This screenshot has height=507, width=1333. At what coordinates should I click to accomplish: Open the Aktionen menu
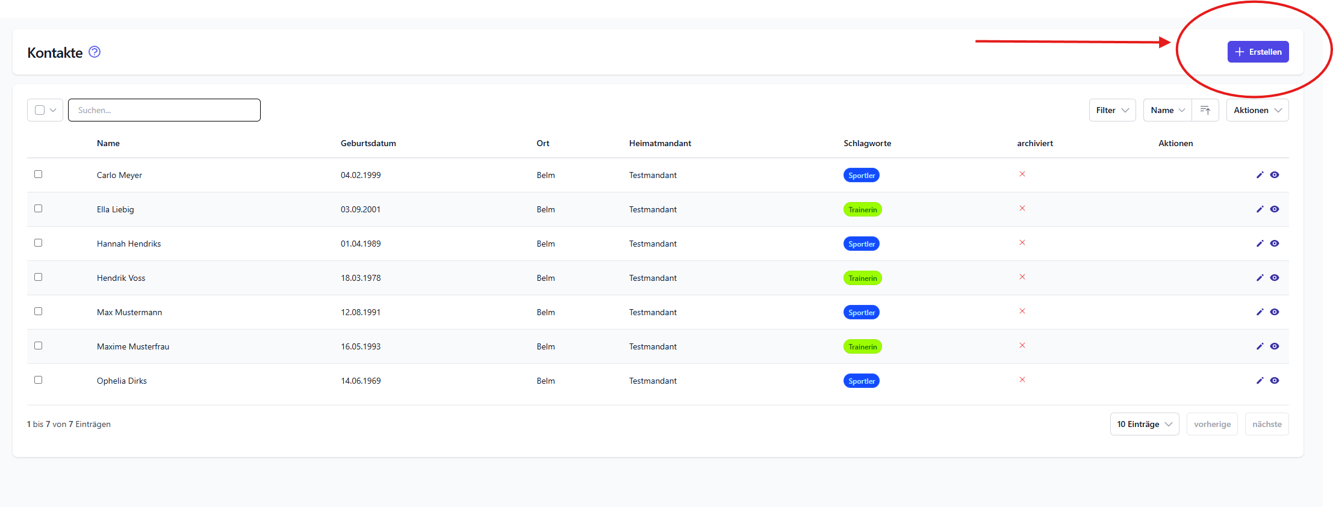[1257, 110]
